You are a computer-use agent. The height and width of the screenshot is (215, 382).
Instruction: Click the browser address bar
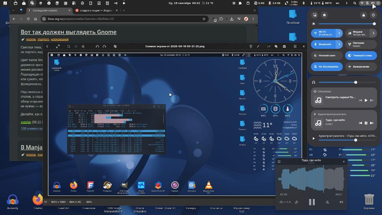124,19
